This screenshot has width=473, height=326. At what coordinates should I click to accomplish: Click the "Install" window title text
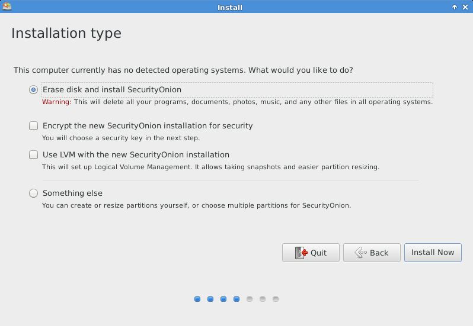click(x=230, y=7)
